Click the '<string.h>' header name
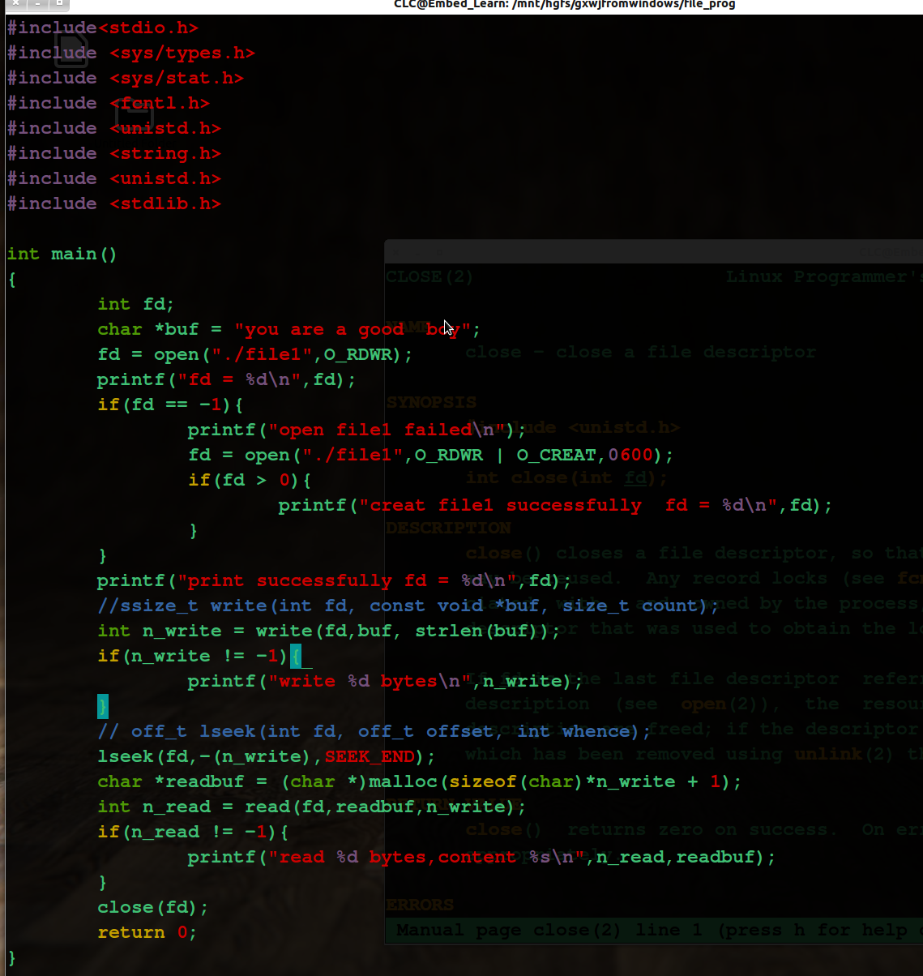Viewport: 923px width, 976px height. (x=165, y=153)
